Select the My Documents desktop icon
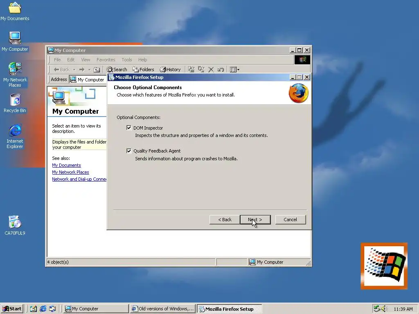 pos(15,11)
